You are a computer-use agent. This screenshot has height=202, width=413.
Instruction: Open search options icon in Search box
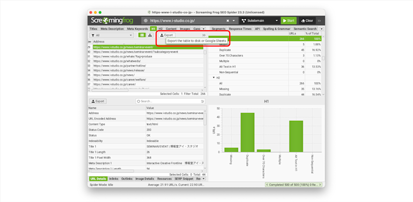[203, 101]
